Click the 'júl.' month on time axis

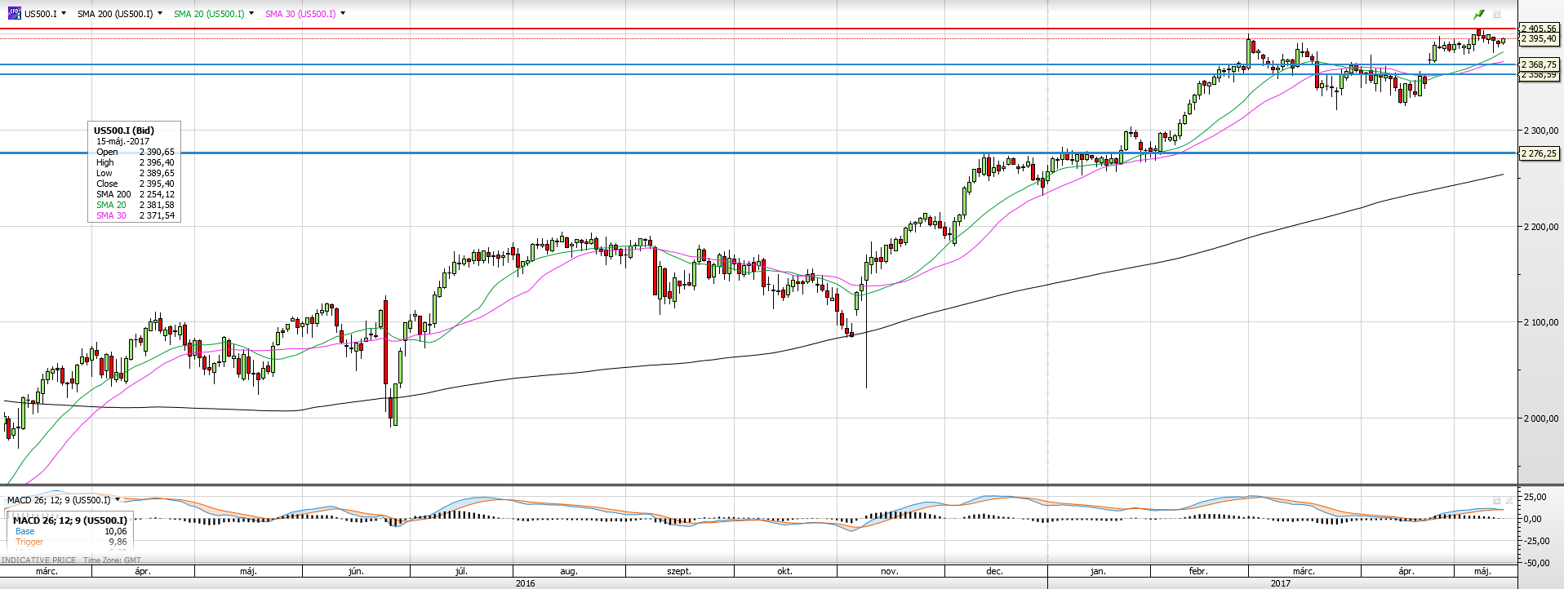(x=460, y=571)
